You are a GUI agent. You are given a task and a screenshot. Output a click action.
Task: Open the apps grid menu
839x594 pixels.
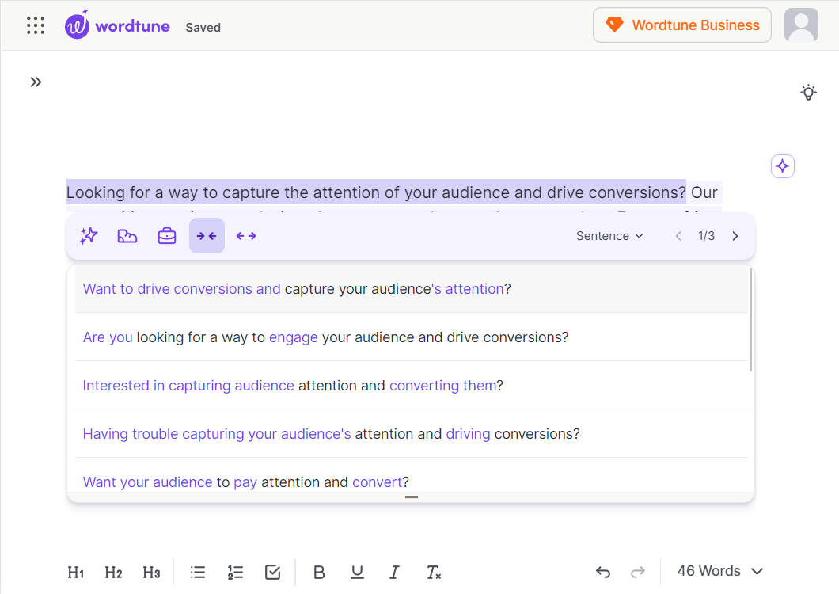pos(35,25)
